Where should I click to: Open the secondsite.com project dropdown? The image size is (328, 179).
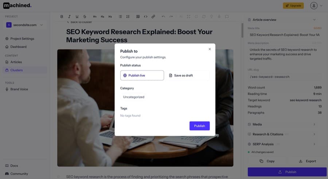coord(25,25)
